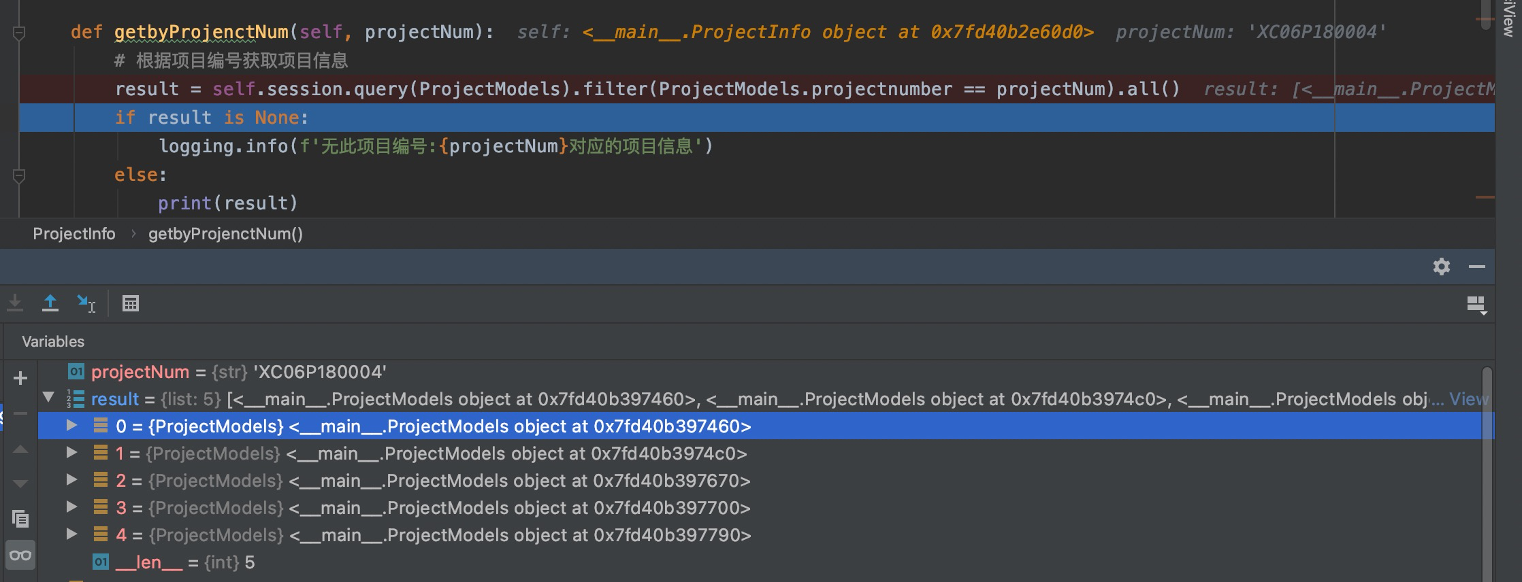
Task: Click the int type icon beside __len__
Action: tap(101, 562)
